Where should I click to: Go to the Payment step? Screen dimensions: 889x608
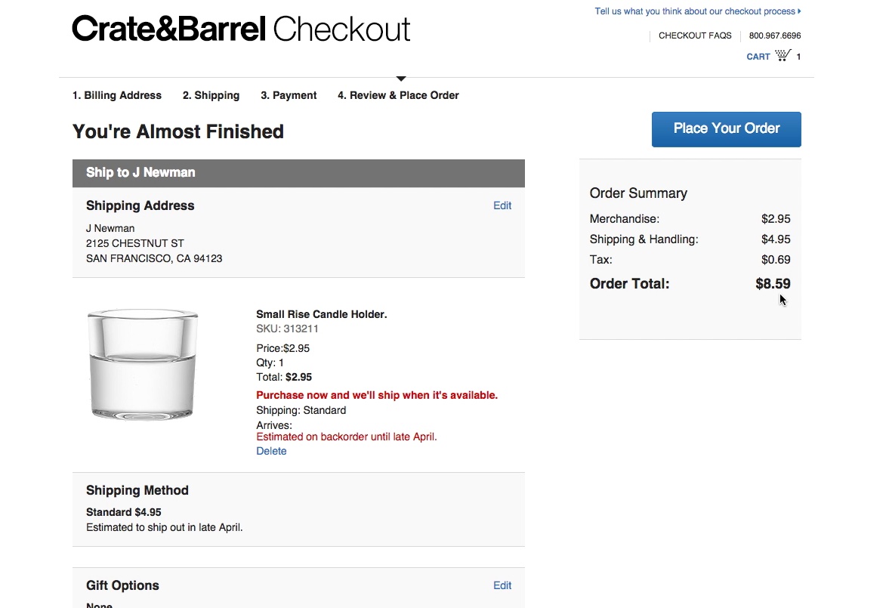(x=289, y=95)
